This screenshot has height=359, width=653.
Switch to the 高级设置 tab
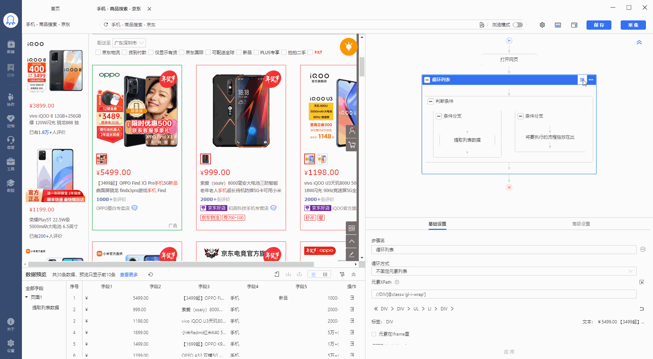pos(581,224)
